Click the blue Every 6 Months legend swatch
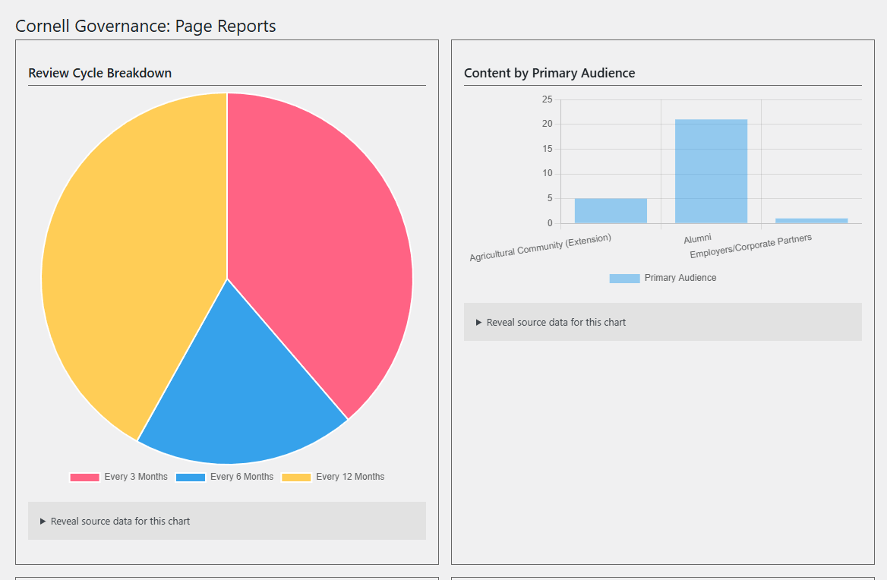This screenshot has height=580, width=887. point(191,477)
